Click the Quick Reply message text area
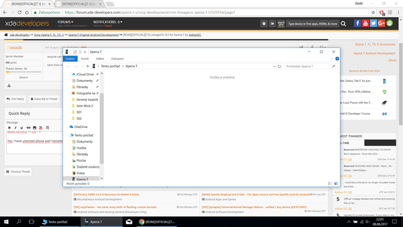This screenshot has width=403, height=227. coord(35,143)
